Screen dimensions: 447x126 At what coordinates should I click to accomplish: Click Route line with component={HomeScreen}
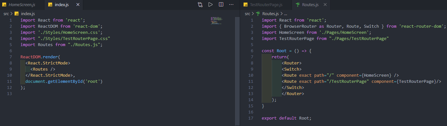[340, 75]
